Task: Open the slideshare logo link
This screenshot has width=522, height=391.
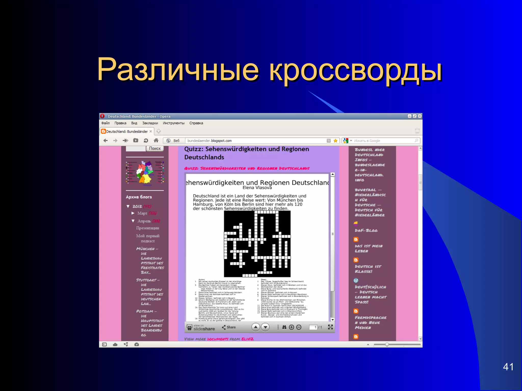Action: (x=201, y=327)
